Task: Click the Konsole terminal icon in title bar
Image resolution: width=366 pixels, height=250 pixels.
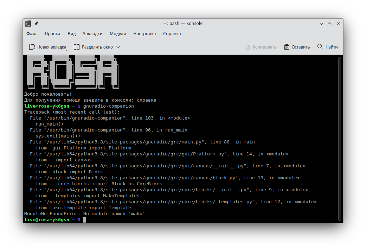Action: tap(28, 24)
